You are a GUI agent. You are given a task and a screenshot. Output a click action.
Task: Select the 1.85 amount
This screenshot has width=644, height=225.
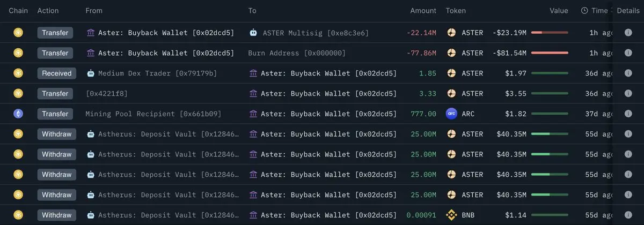(x=428, y=73)
